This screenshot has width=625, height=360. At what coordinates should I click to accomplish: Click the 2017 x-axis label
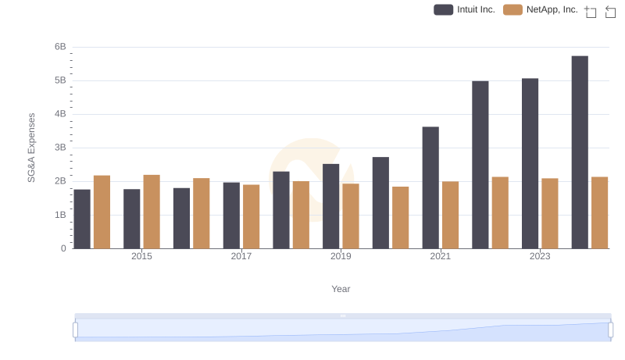(241, 256)
